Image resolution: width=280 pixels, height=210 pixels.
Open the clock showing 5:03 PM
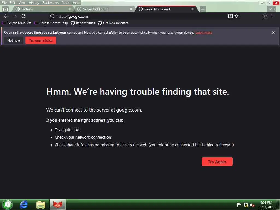point(266,205)
